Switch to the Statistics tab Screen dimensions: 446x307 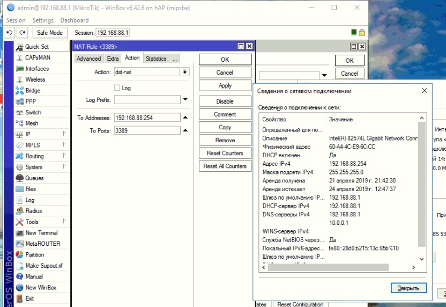(156, 59)
